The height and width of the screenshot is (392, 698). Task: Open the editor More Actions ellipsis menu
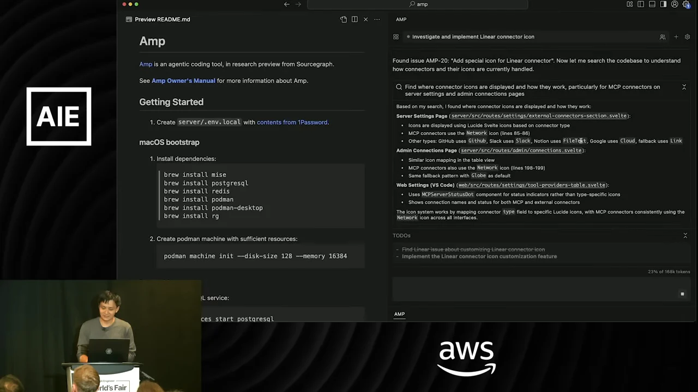[x=377, y=20]
